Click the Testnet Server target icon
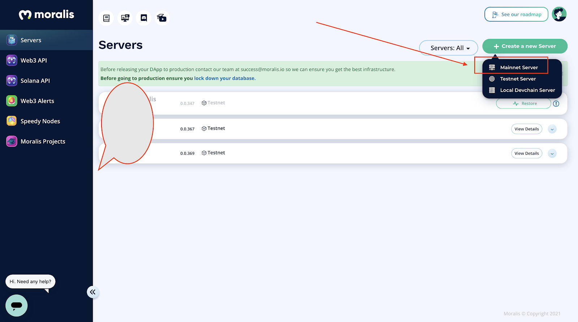The width and height of the screenshot is (578, 322). point(492,79)
